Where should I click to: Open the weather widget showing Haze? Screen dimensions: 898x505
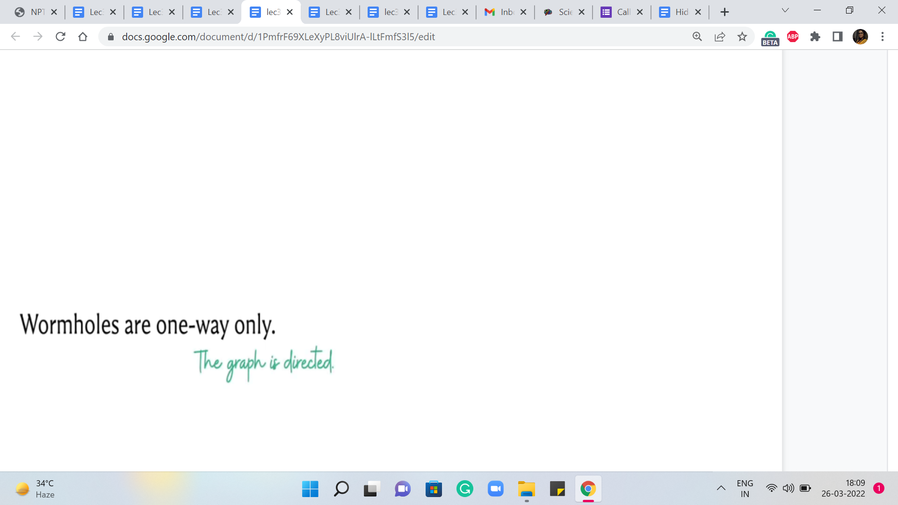[35, 489]
